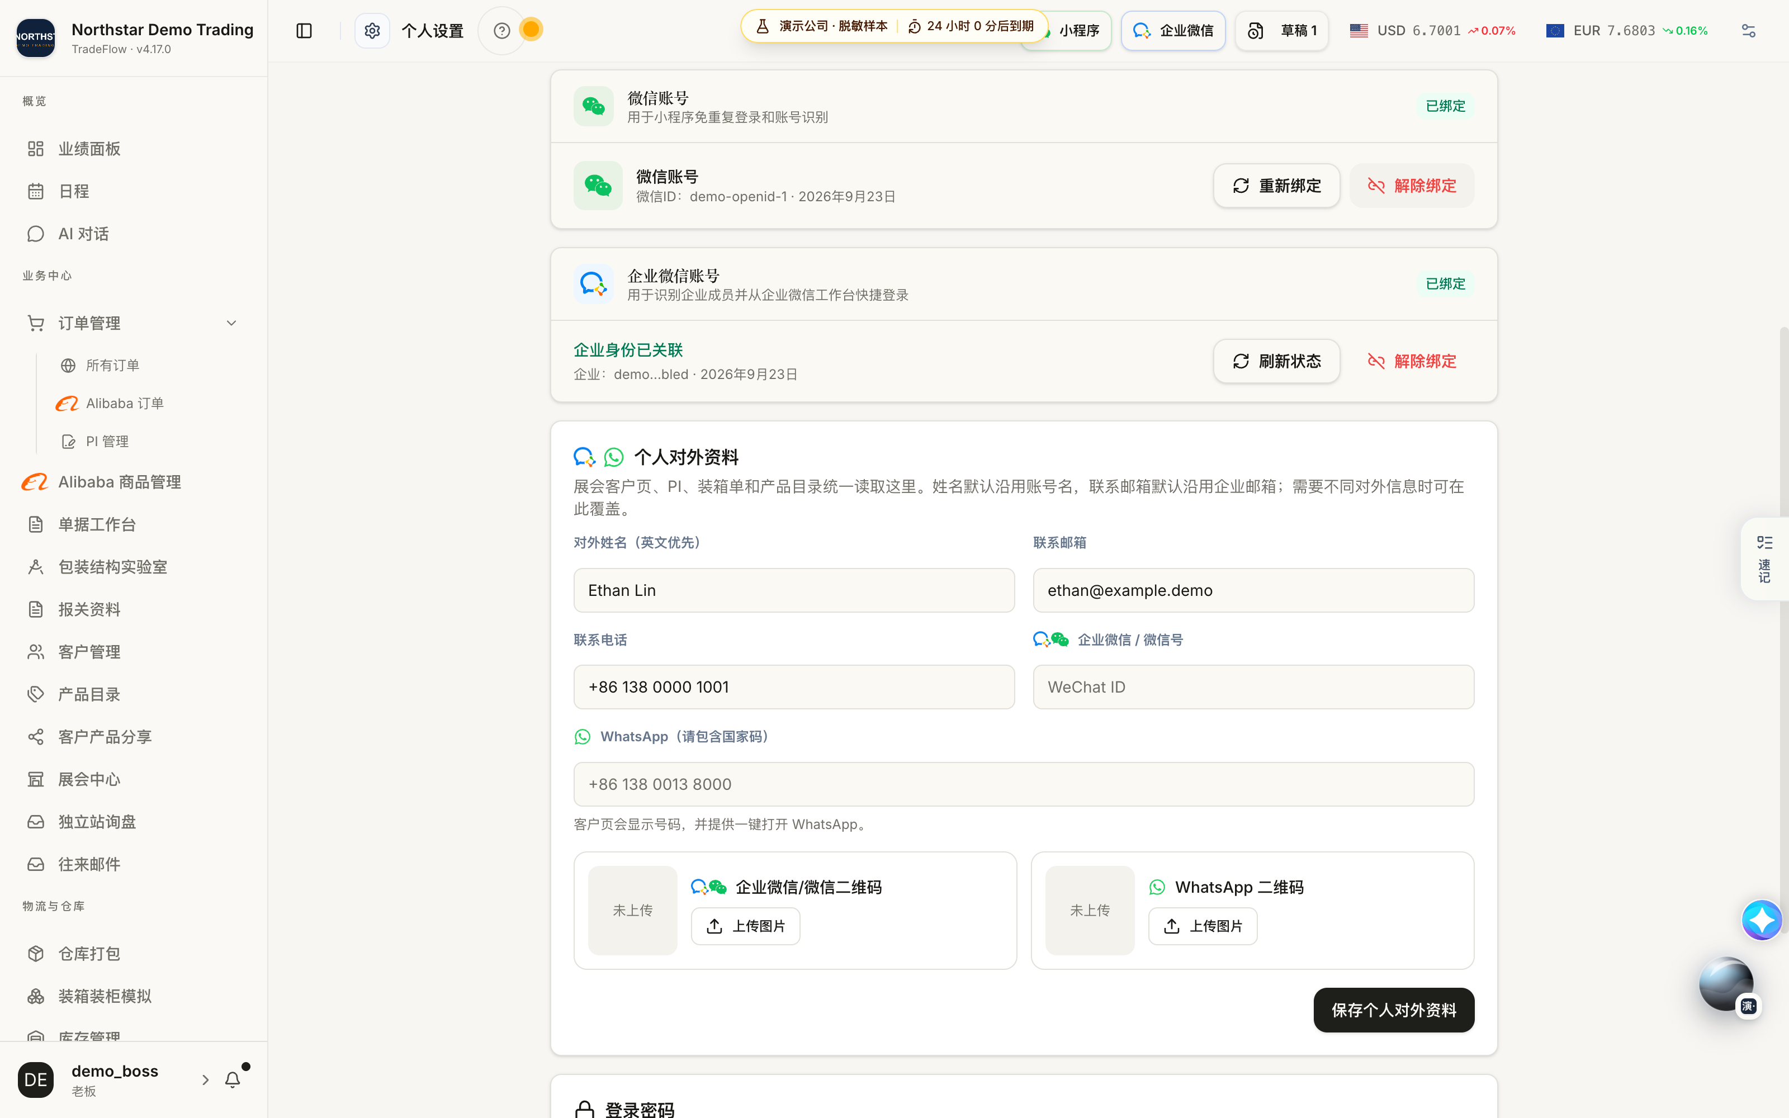The image size is (1789, 1118).
Task: Open 单据工作台 in sidebar
Action: coord(134,524)
